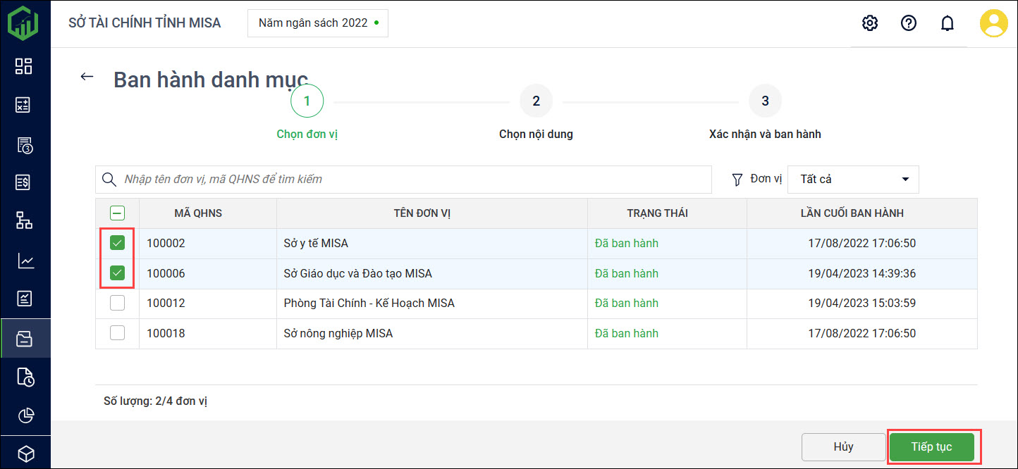Toggle the select-all checkbox in table header
The image size is (1018, 469).
[x=118, y=213]
